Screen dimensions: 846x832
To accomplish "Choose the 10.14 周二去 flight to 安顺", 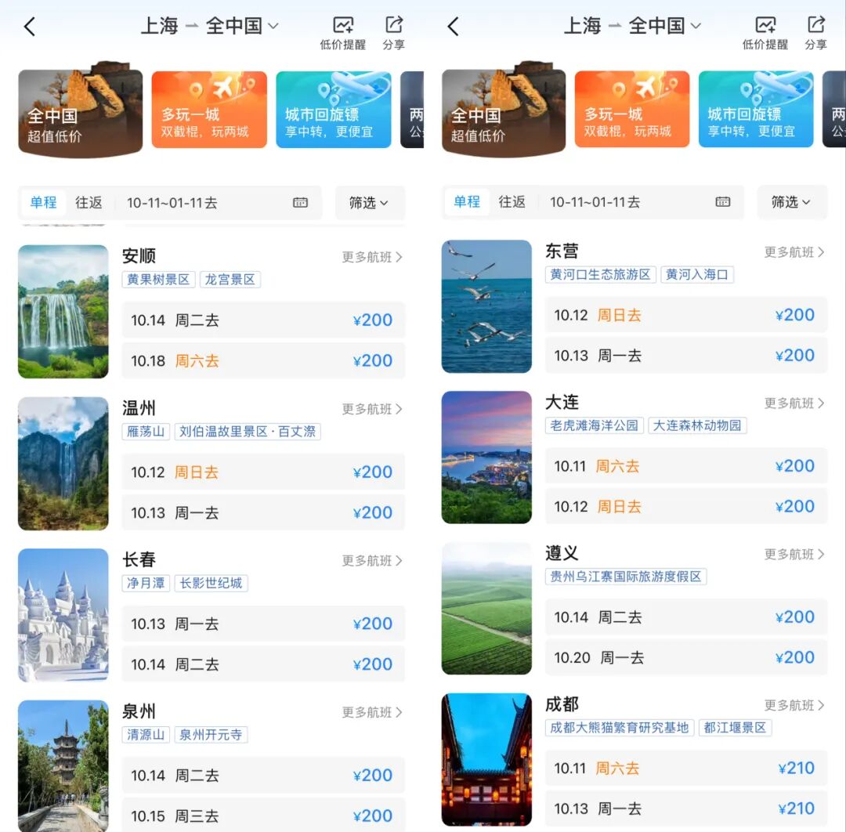I will tap(263, 320).
